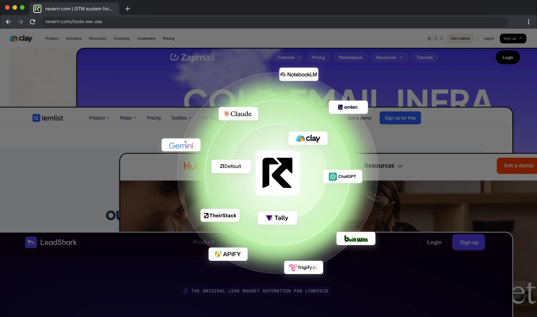The height and width of the screenshot is (317, 537).
Task: Click LeadShark Login button
Action: 434,242
